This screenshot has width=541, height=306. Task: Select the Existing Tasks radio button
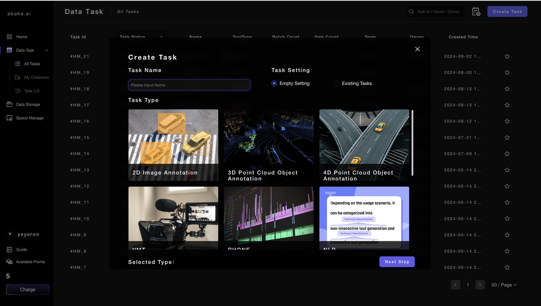[336, 84]
